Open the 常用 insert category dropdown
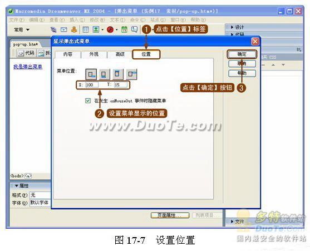The width and height of the screenshot is (310, 251). click(x=22, y=30)
